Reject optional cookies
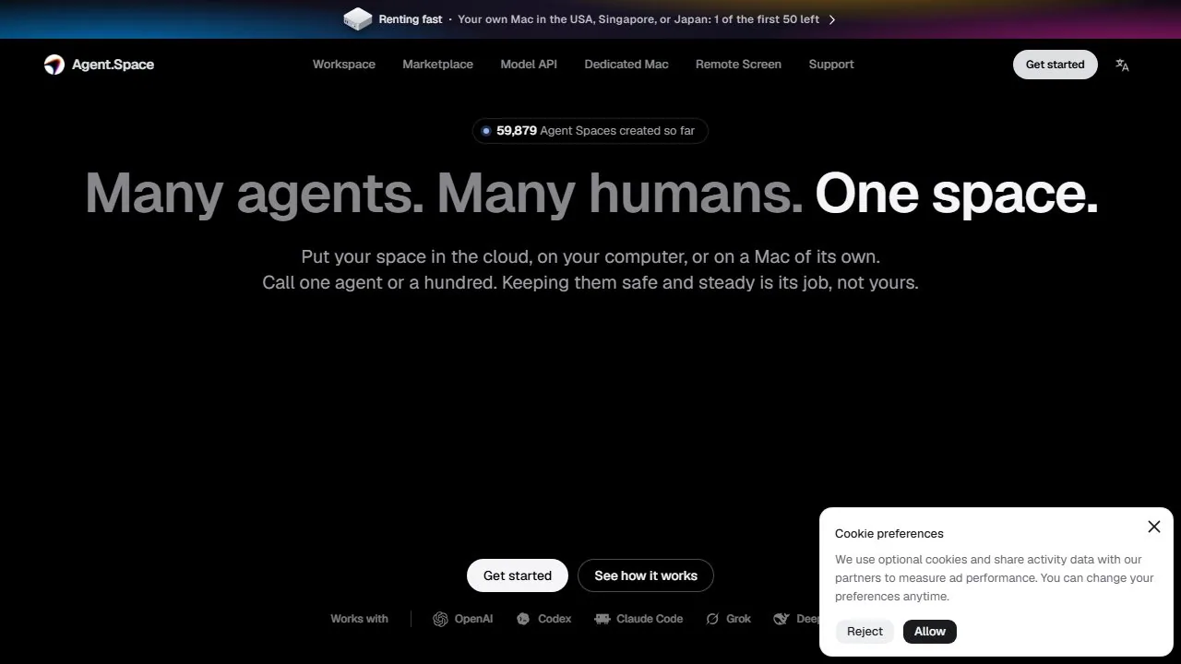The width and height of the screenshot is (1181, 664). (x=865, y=632)
